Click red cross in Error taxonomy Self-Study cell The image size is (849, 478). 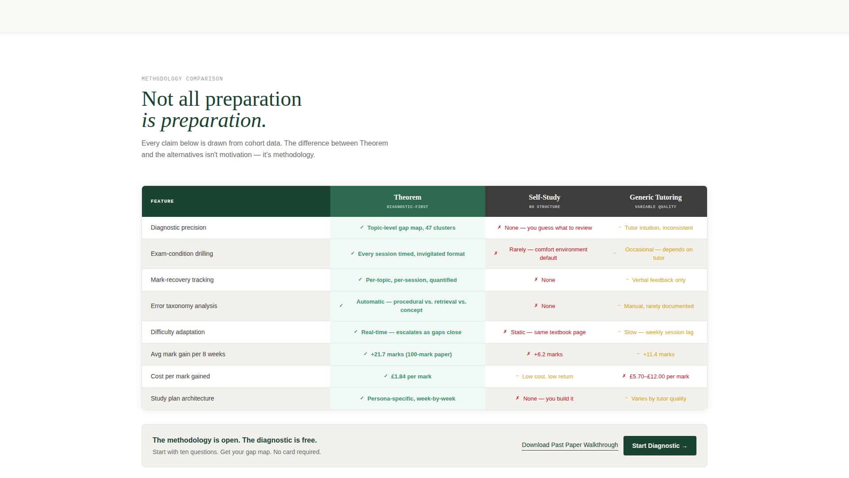[536, 306]
